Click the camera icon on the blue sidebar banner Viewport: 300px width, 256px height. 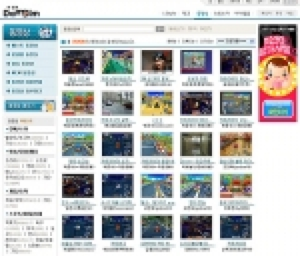pos(46,32)
